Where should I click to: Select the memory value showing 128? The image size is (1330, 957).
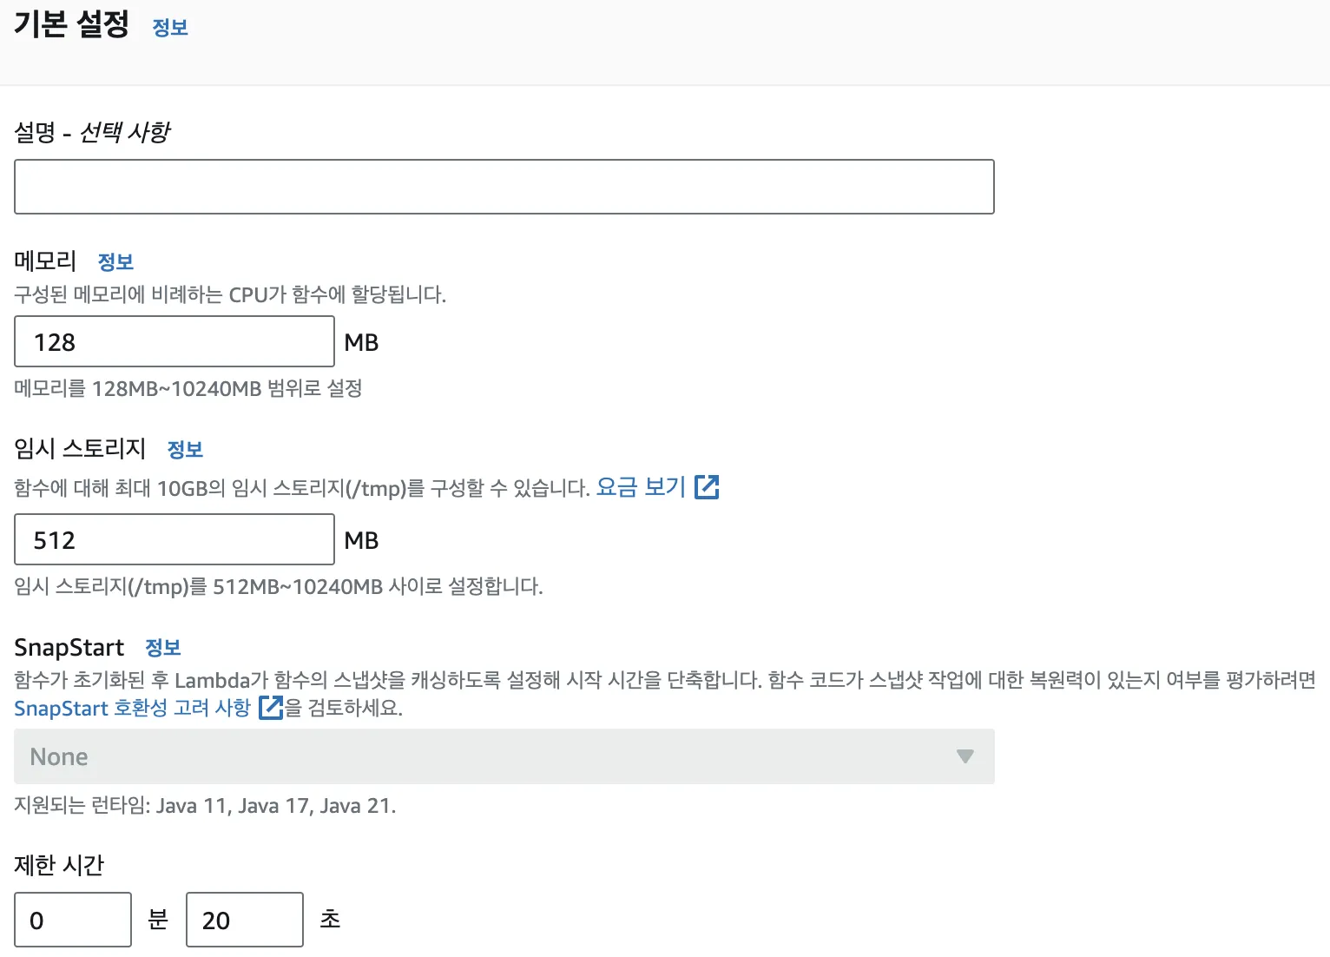pos(174,341)
